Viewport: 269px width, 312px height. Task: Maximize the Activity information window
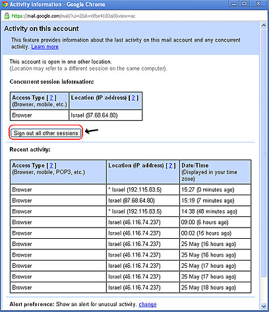245,4
